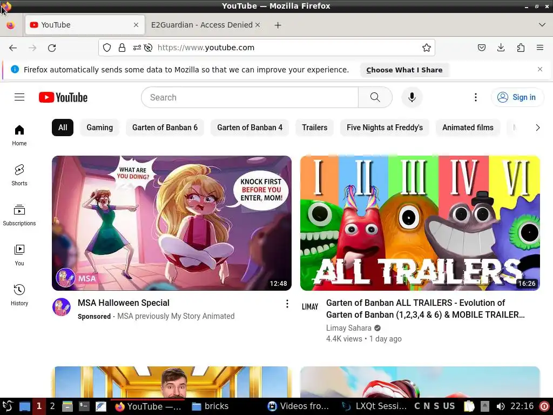553x415 pixels.
Task: Select Five Nights at Freddy's chip
Action: [385, 128]
